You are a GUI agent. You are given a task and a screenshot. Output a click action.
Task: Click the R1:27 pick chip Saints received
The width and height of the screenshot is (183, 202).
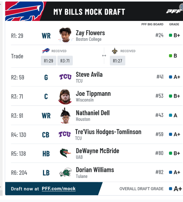click(118, 61)
